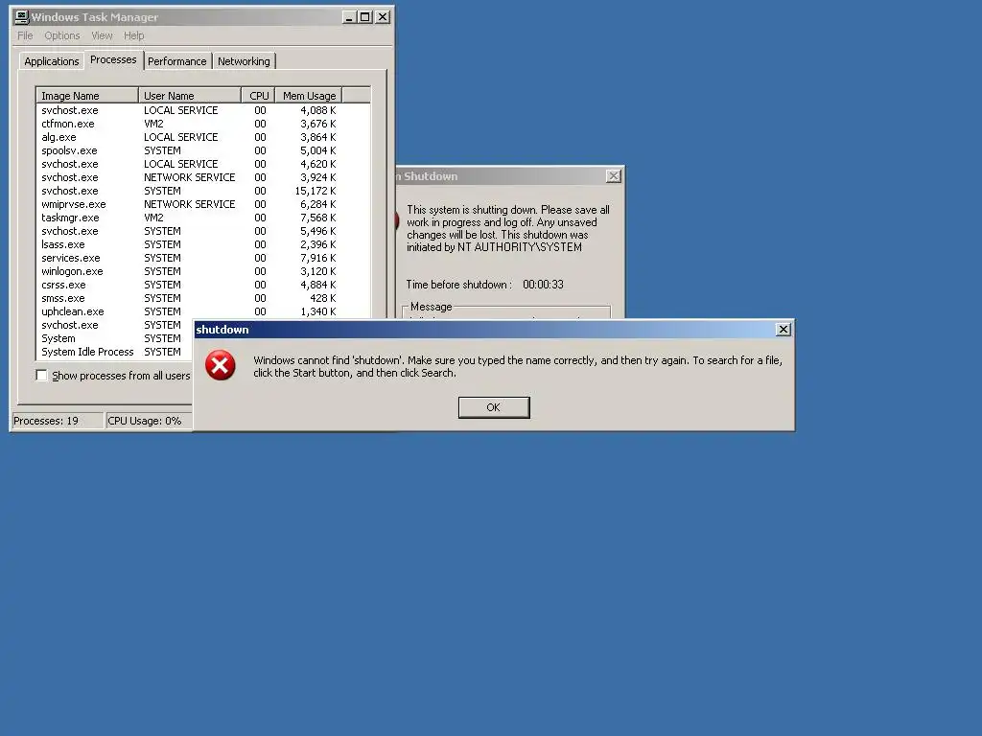Switch to the Performance tab
982x736 pixels.
point(177,61)
